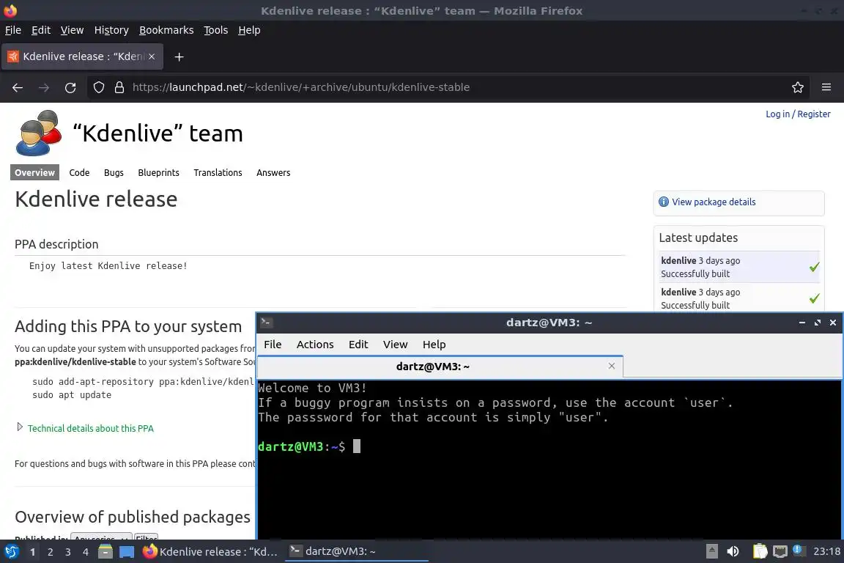Click the Kdenlive team avatar icon
The image size is (844, 563).
39,133
